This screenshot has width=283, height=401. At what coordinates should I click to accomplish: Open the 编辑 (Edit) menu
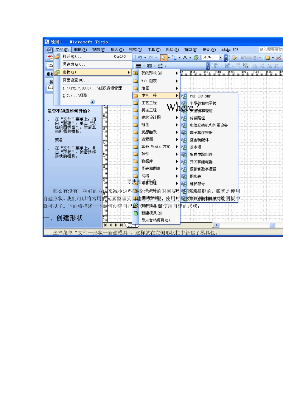(x=80, y=50)
